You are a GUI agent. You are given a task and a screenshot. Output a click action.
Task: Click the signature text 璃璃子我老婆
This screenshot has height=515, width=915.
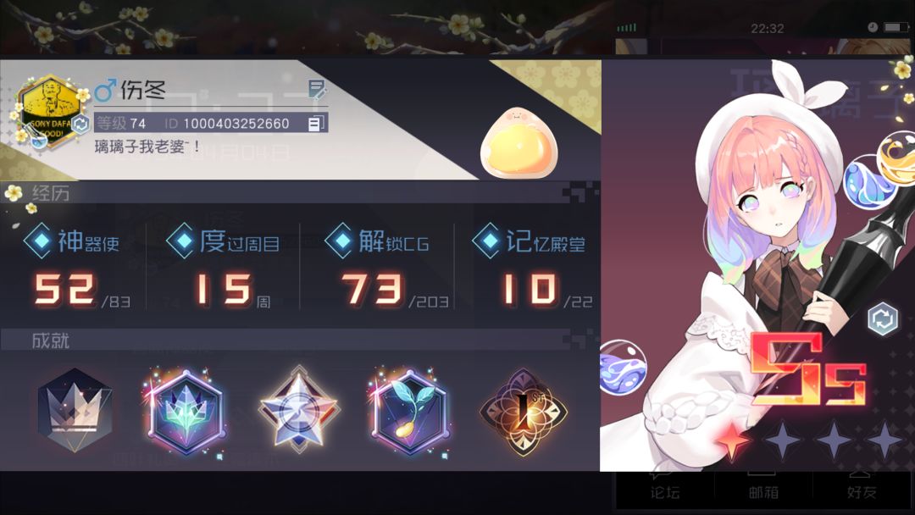(147, 146)
